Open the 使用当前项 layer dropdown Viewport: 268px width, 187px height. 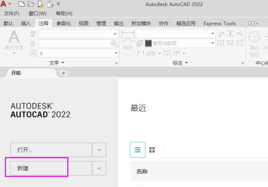coord(180,43)
